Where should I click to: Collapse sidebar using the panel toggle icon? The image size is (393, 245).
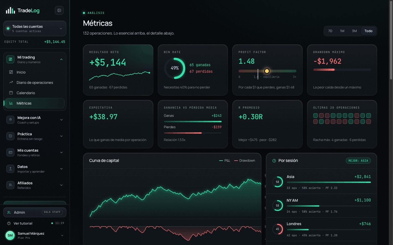point(59,10)
